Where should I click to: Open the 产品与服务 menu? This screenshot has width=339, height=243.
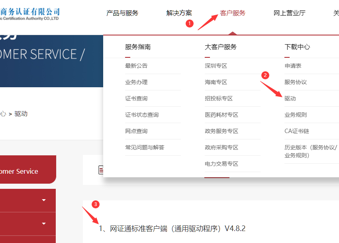click(x=122, y=13)
